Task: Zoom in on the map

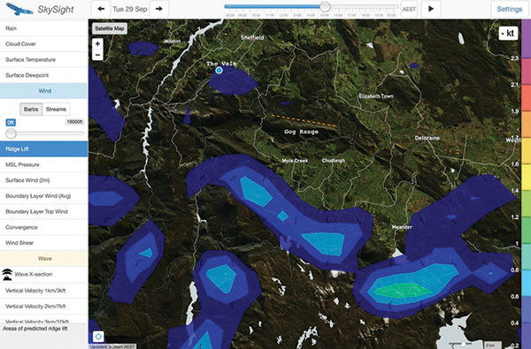Action: pyautogui.click(x=97, y=43)
